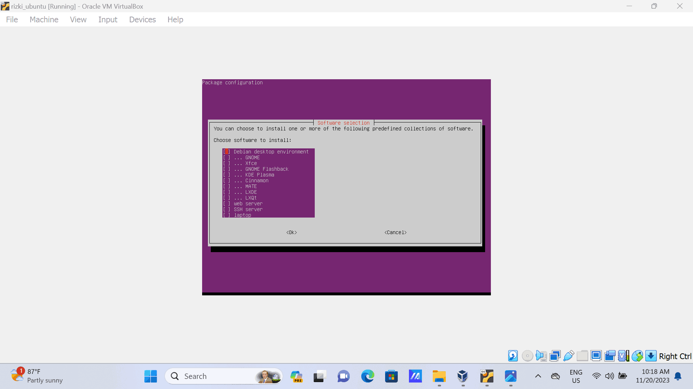Open the Input menu
The height and width of the screenshot is (389, 693).
pos(108,19)
